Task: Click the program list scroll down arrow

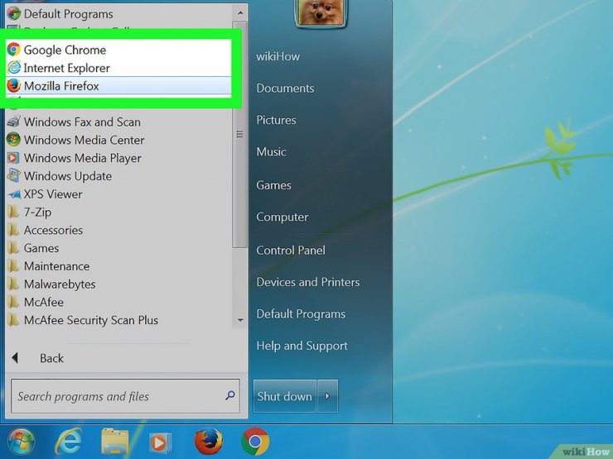Action: [240, 320]
